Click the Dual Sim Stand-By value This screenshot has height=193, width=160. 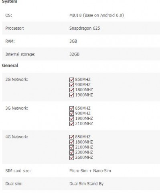(x=87, y=184)
